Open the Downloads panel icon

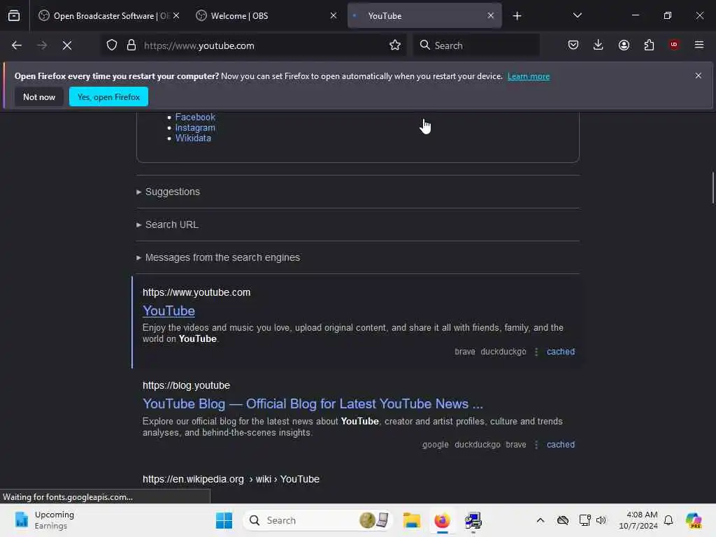tap(599, 45)
